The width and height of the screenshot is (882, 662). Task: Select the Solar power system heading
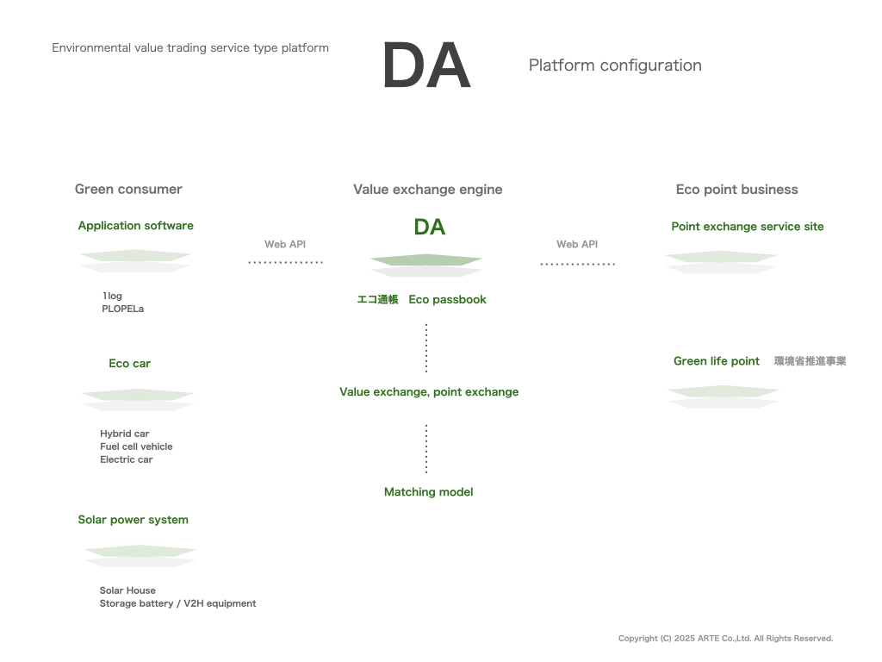click(133, 520)
